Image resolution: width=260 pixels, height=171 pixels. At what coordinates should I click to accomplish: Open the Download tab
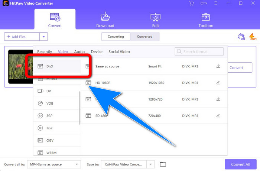[x=105, y=20]
